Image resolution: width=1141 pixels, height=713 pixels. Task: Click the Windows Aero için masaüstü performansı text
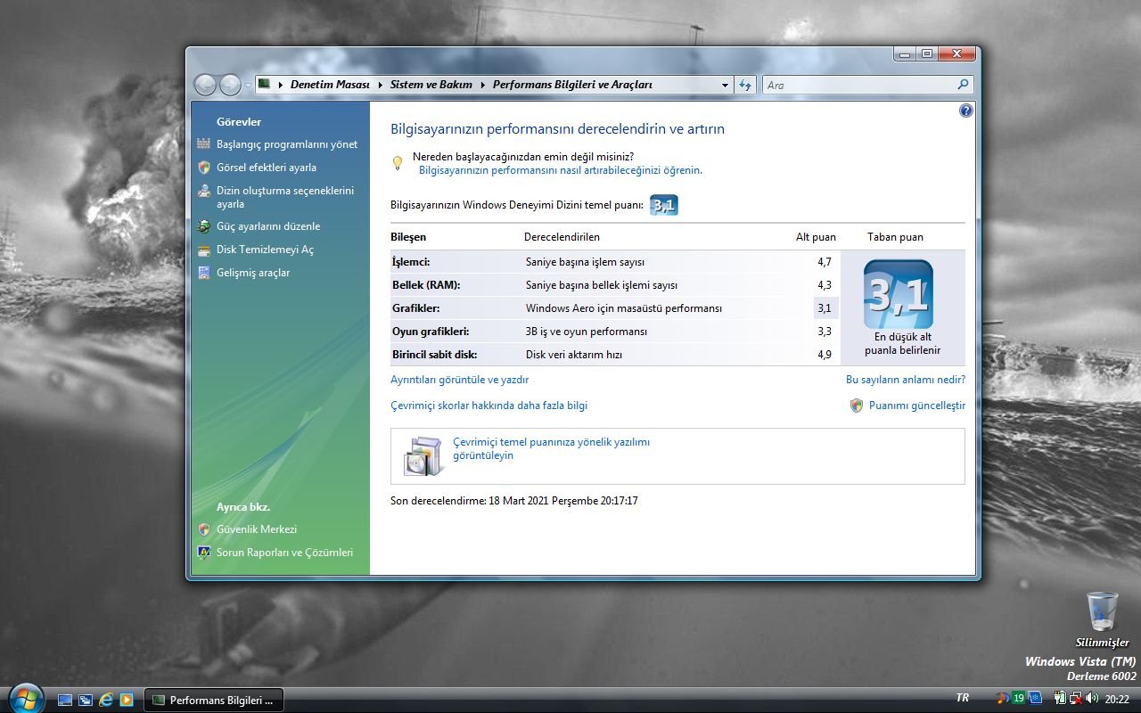(624, 308)
